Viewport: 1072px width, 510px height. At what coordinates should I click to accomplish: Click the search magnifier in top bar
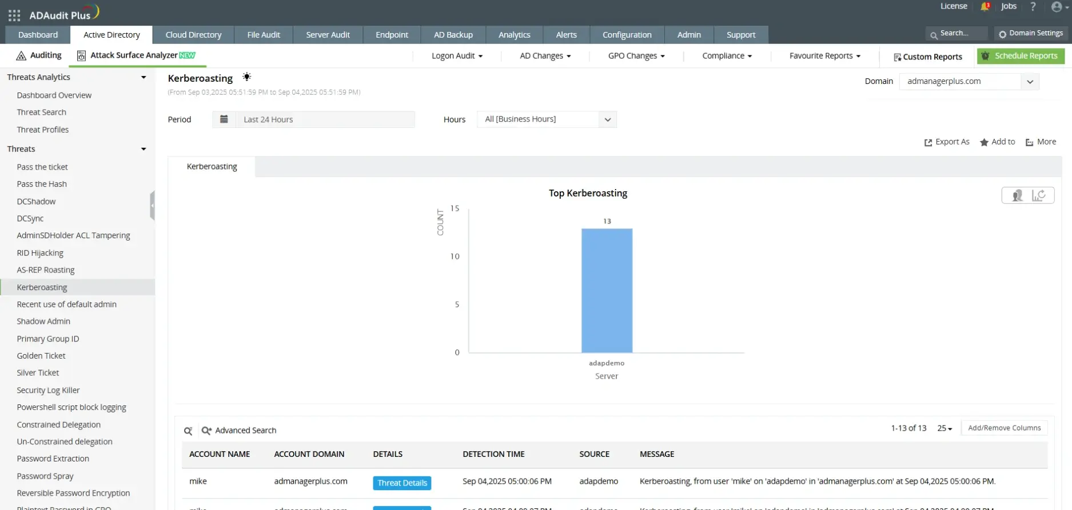point(934,35)
